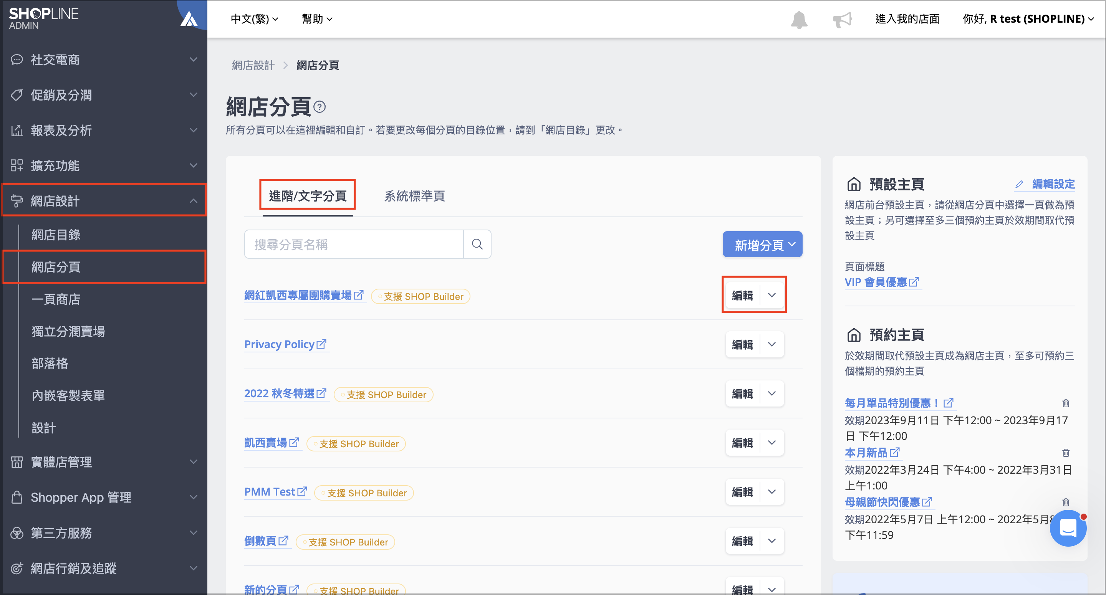The image size is (1106, 595).
Task: Open the announcements megaphone icon
Action: click(x=842, y=20)
